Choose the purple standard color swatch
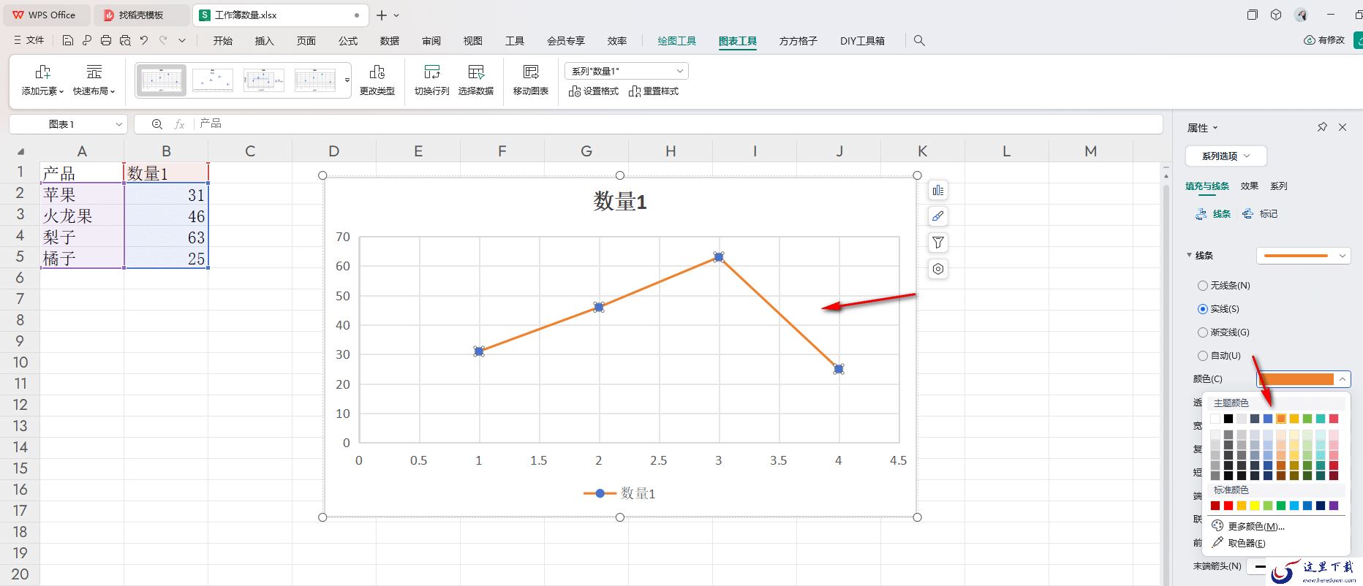Image resolution: width=1363 pixels, height=586 pixels. pyautogui.click(x=1334, y=506)
